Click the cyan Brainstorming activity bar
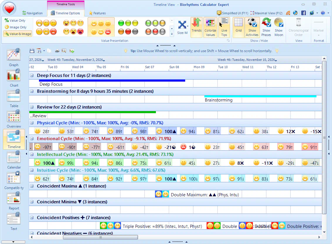Viewport: 332px width, 244px height. pos(260,96)
